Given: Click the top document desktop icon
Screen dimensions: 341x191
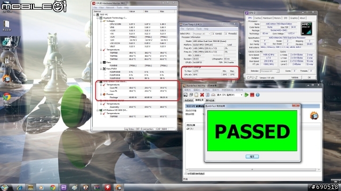Looking at the screenshot, I should point(6,24).
